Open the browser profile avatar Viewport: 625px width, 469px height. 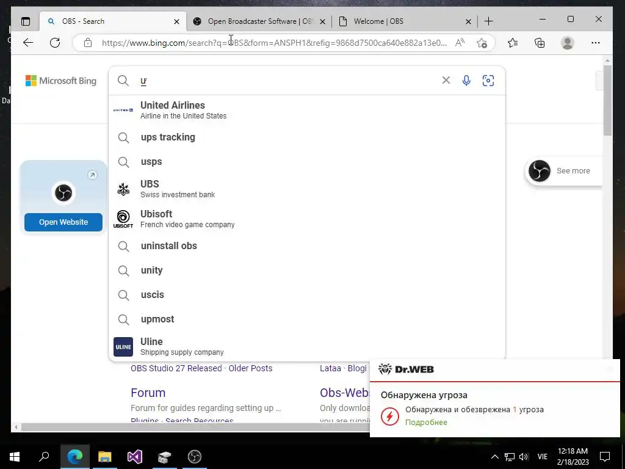(567, 43)
